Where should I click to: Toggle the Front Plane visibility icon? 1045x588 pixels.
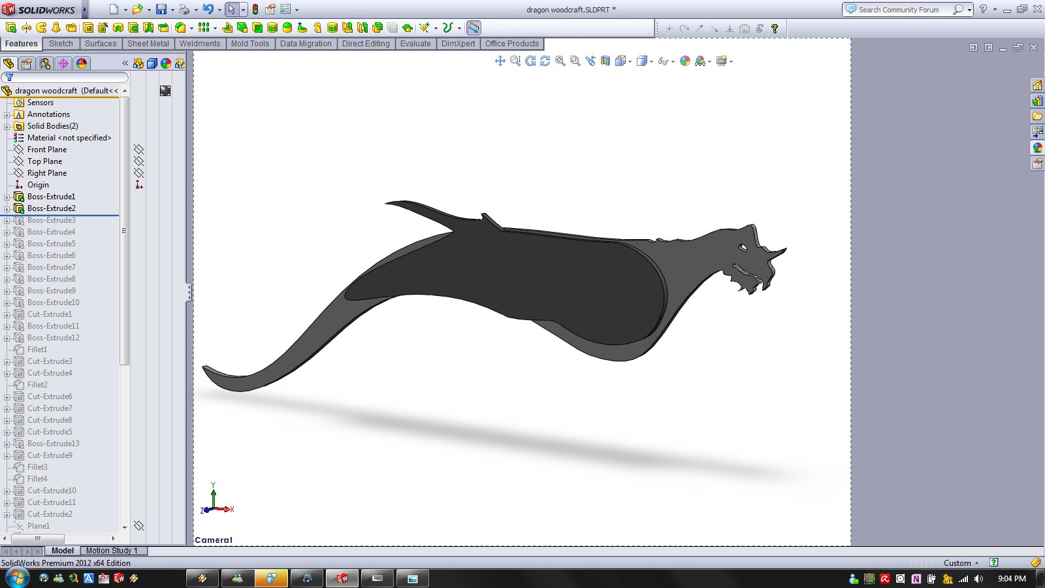(x=138, y=150)
